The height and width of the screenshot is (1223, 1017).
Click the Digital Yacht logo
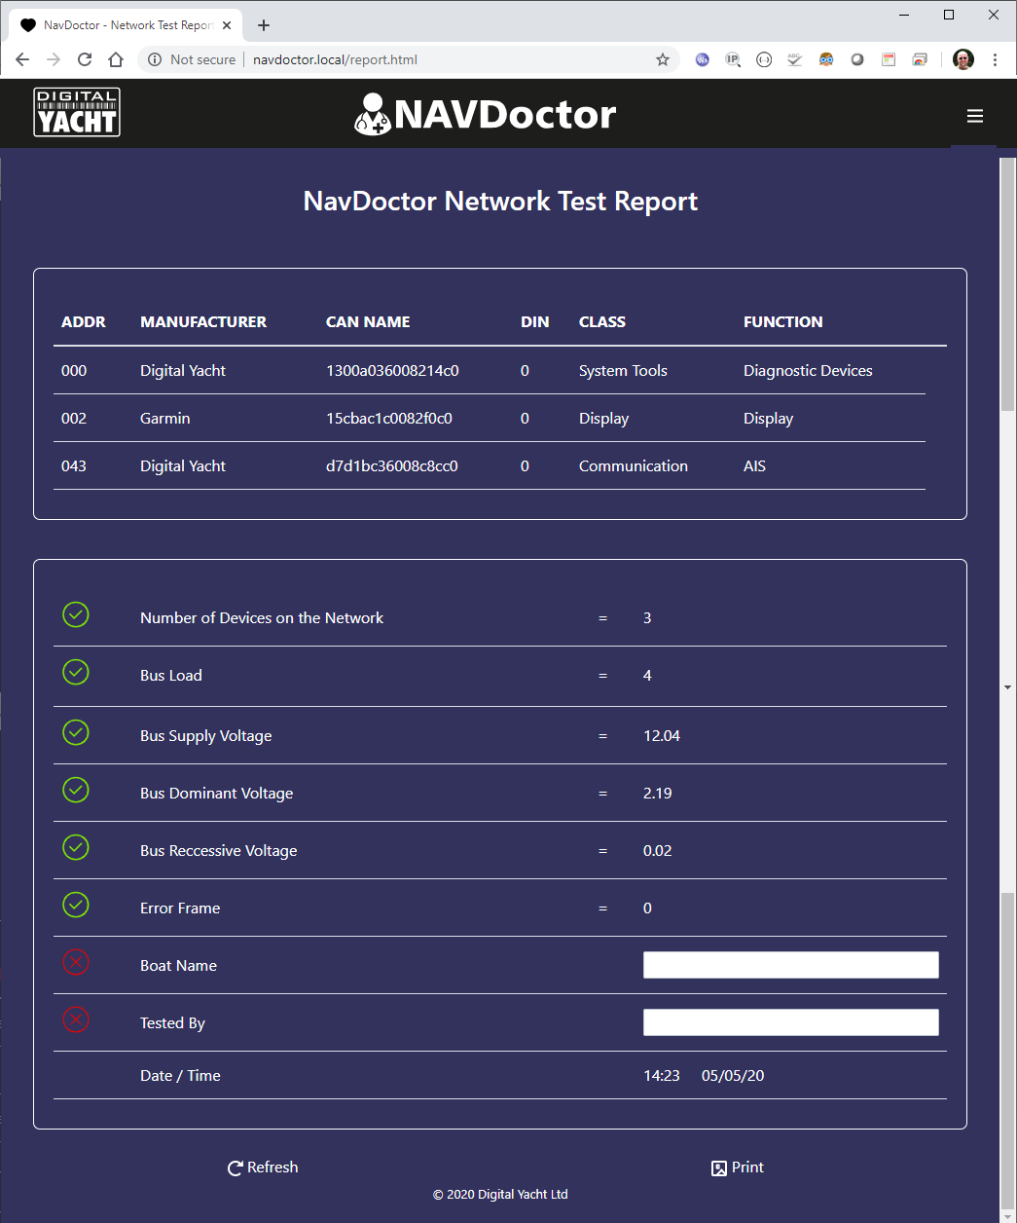tap(76, 112)
